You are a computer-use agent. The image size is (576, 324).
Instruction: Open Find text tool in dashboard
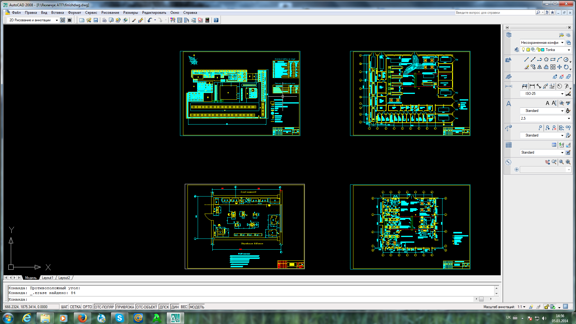coord(561,103)
